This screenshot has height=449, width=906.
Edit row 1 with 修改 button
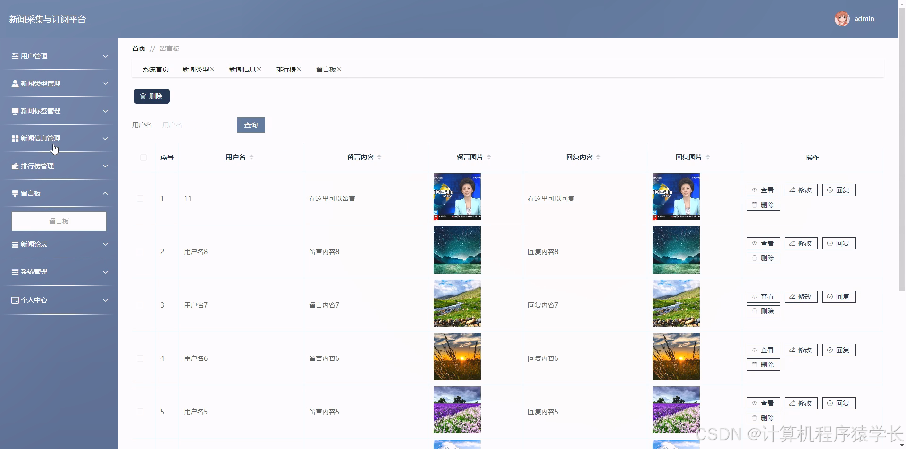click(x=801, y=190)
